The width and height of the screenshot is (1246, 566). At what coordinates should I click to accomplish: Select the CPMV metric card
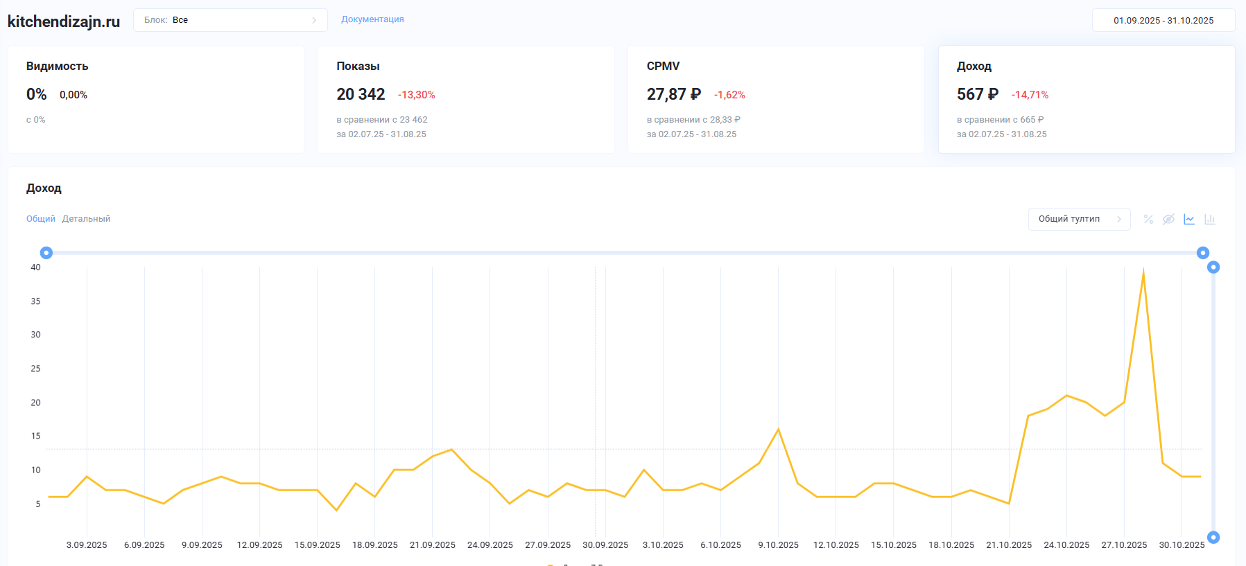[x=776, y=99]
